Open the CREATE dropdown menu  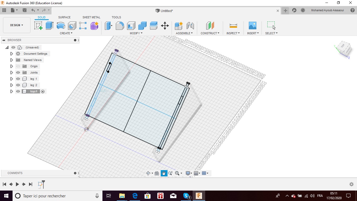(x=66, y=33)
